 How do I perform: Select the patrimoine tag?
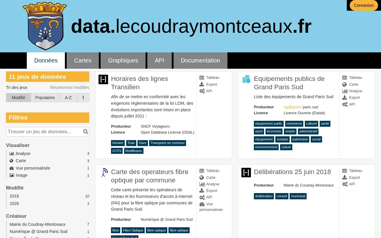tap(300, 139)
